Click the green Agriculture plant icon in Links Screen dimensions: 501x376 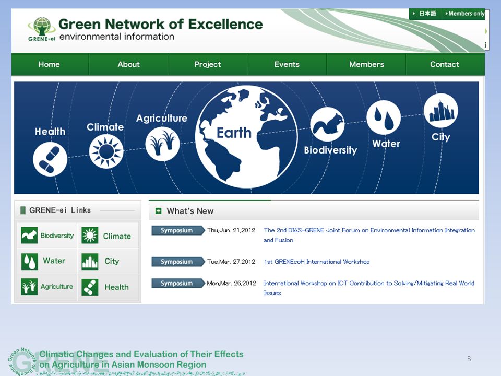click(29, 287)
